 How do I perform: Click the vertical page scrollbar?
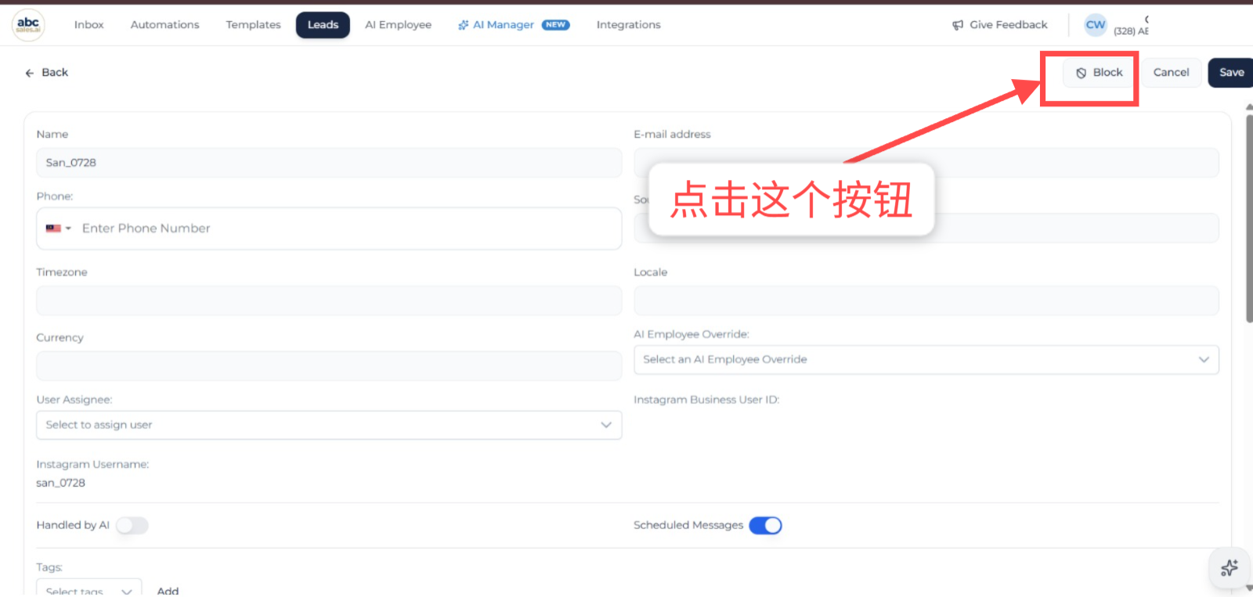[x=1249, y=219]
